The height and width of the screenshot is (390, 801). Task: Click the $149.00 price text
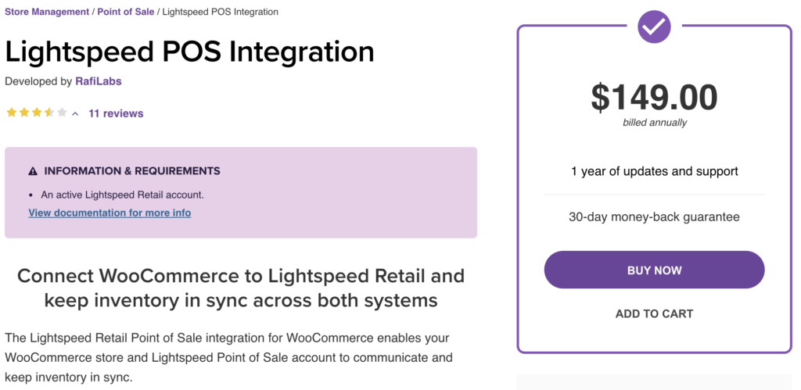(x=655, y=98)
